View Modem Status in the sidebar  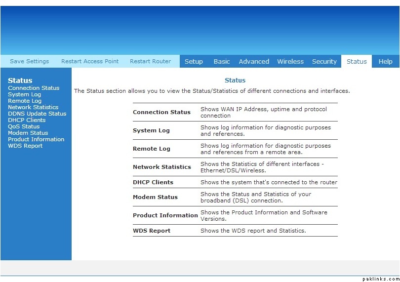[x=28, y=133]
